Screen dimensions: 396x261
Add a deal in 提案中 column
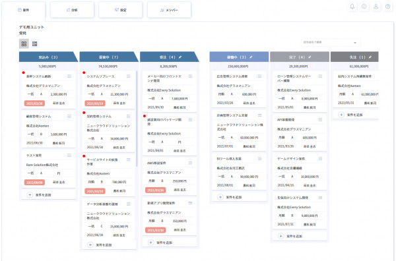pos(109,245)
